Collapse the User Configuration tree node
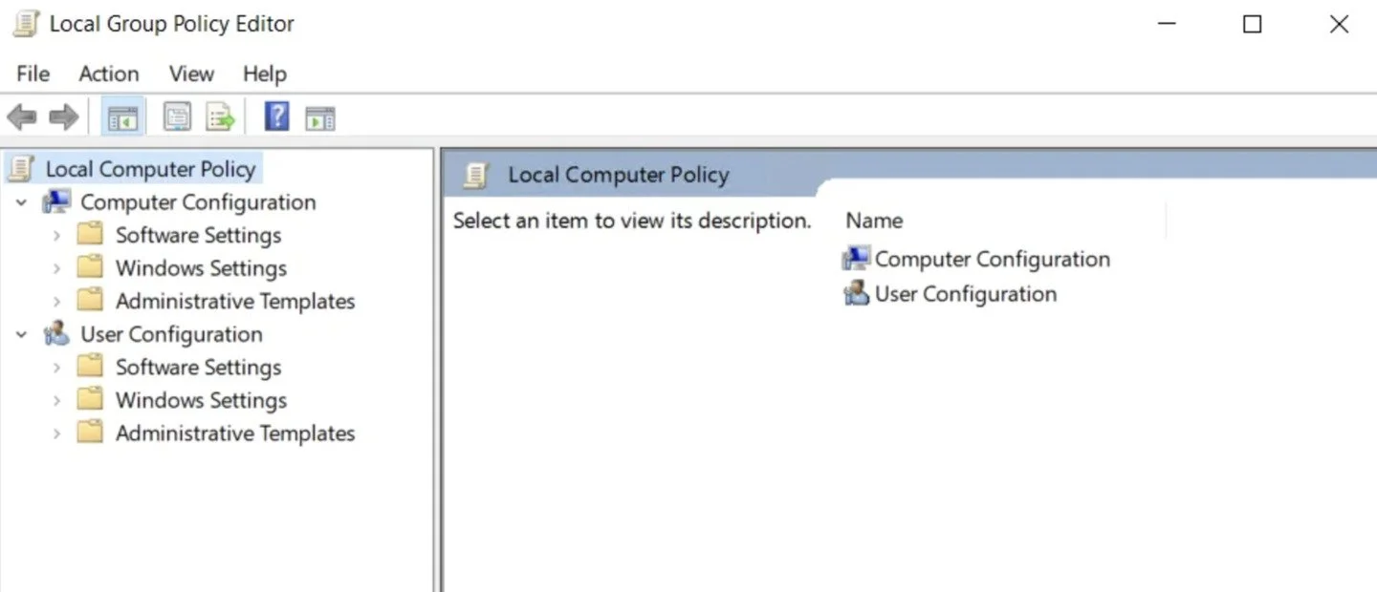Image resolution: width=1377 pixels, height=592 pixels. pos(22,335)
